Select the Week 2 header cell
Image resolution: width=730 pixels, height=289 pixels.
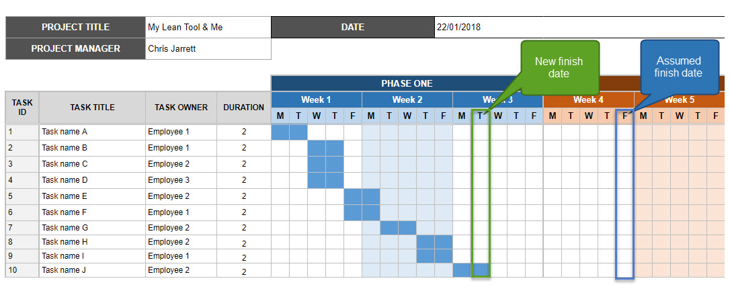(x=407, y=99)
